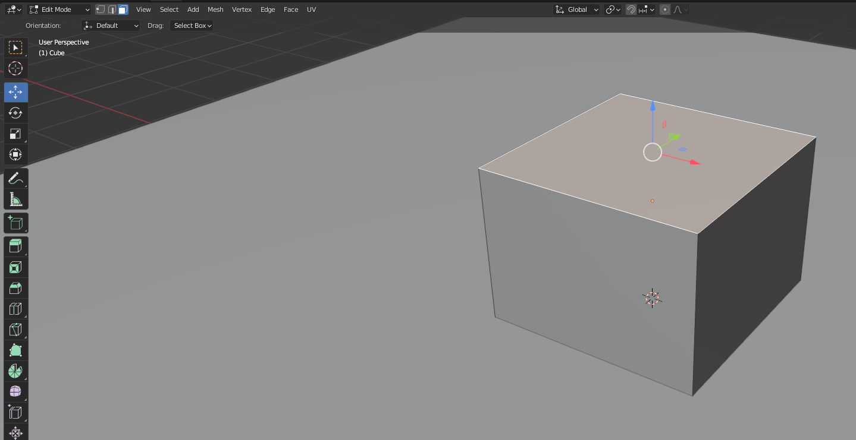The image size is (856, 440).
Task: Click the red YZ plane gizmo handle
Action: click(664, 125)
